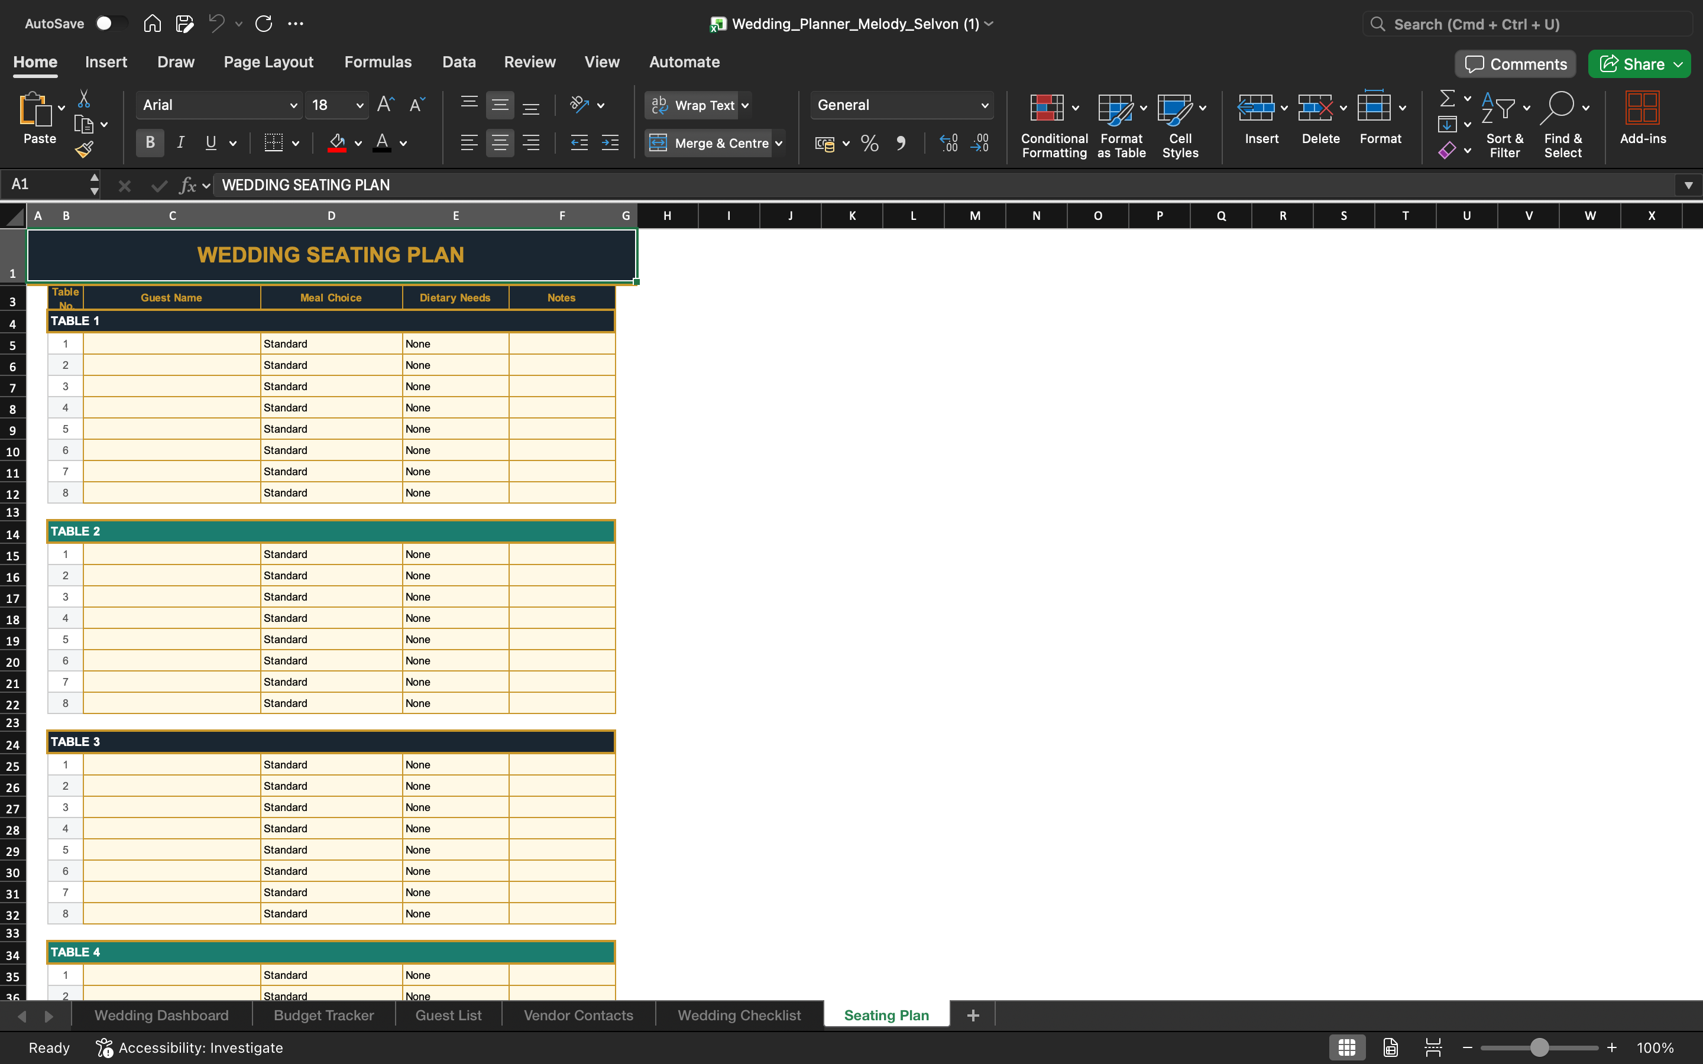Screen dimensions: 1703x1064
Task: Apply the black font colour
Action: (382, 143)
